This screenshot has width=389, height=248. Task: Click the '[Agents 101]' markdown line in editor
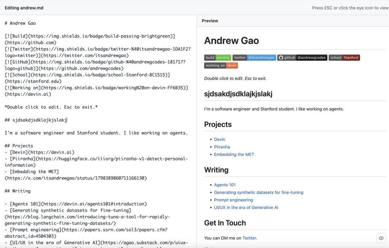click(76, 204)
